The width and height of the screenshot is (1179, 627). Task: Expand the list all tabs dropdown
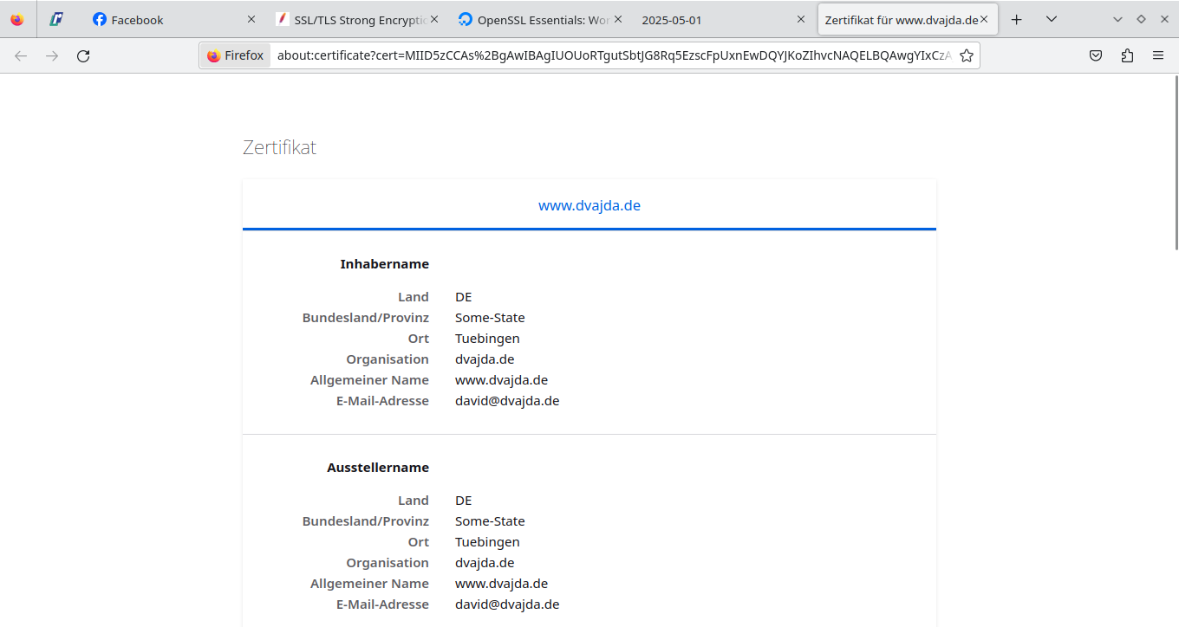pyautogui.click(x=1051, y=19)
